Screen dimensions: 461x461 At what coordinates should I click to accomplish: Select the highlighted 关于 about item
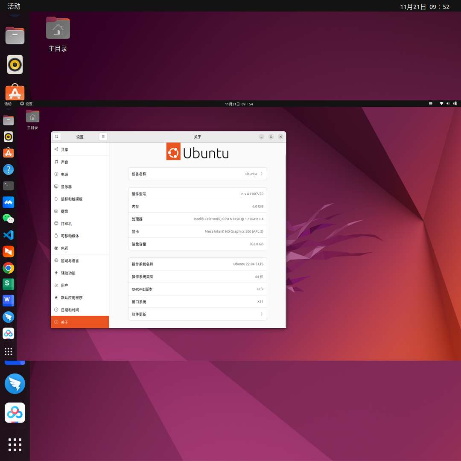tap(80, 322)
